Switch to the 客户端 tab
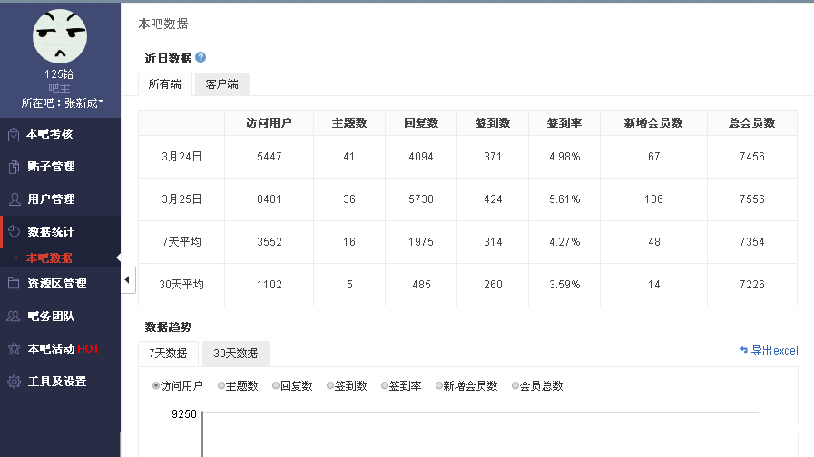 [x=221, y=84]
